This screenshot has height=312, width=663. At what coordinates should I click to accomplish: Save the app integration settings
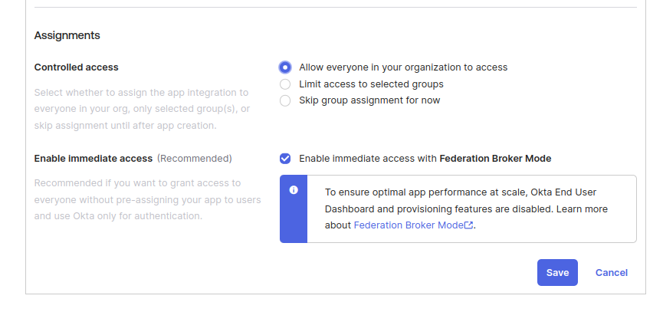click(x=557, y=273)
